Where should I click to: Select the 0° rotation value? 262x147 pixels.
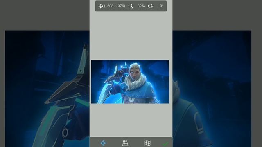coord(161,6)
